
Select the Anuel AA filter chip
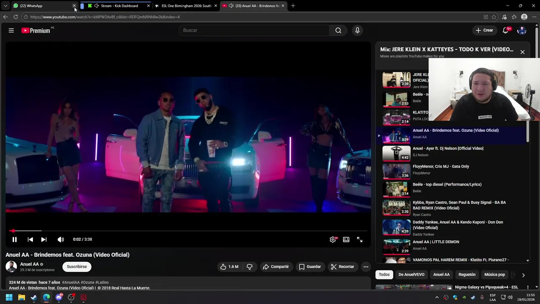(441, 274)
